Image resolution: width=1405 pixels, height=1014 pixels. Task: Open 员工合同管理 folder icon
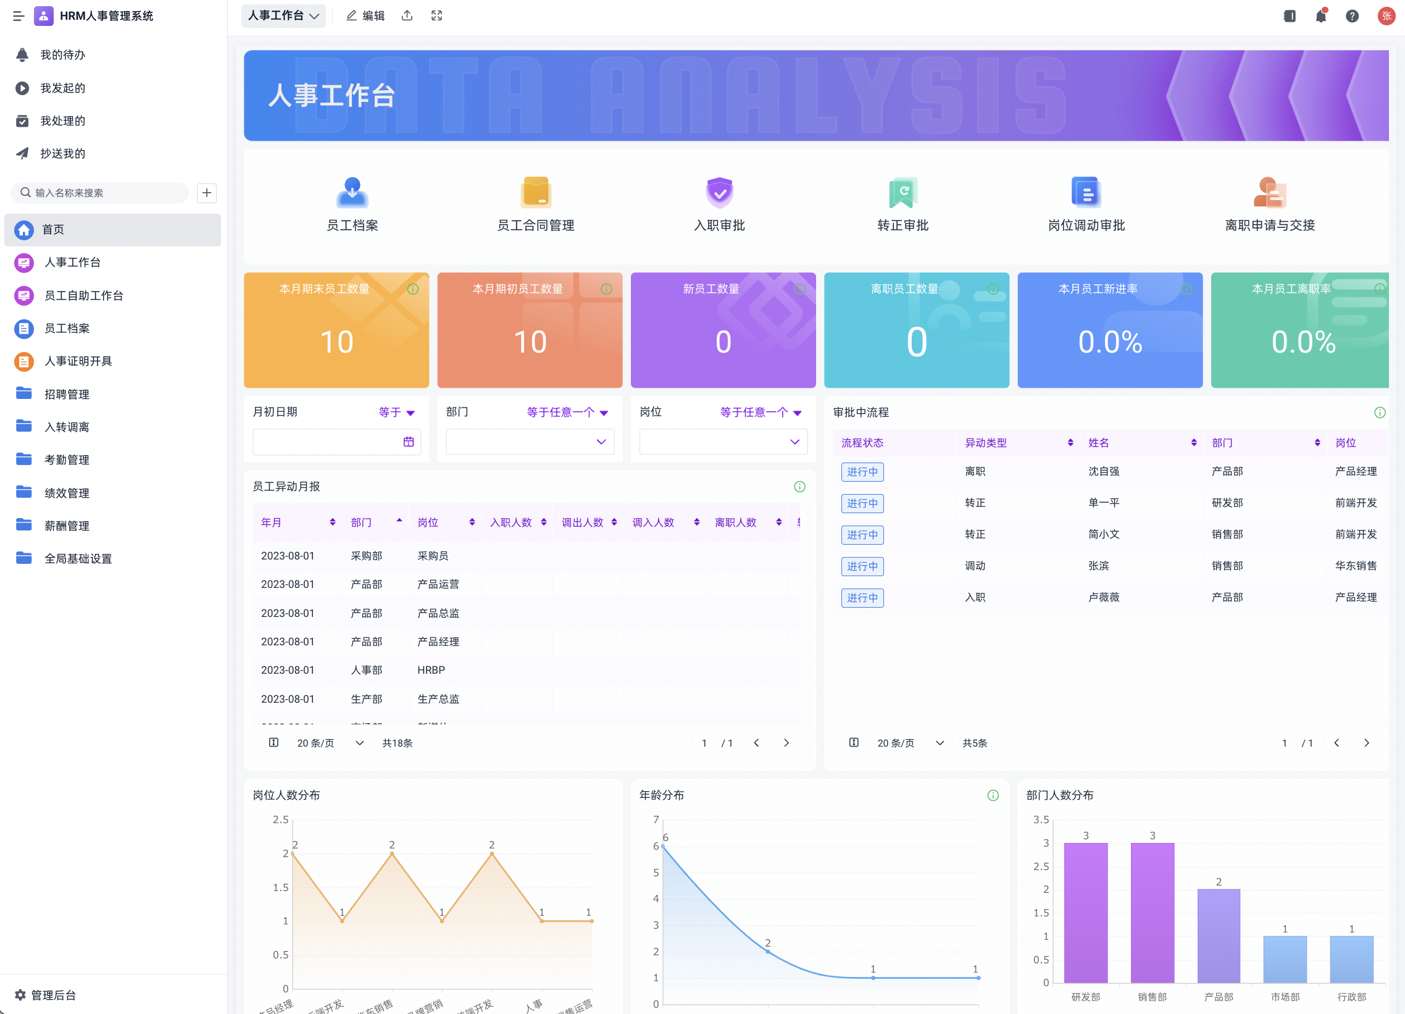click(535, 193)
